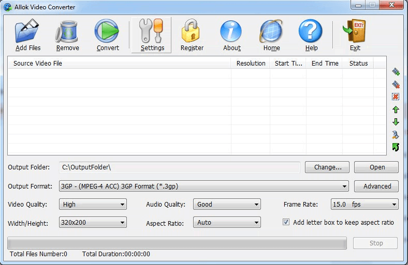The height and width of the screenshot is (265, 408).
Task: Click the Status column header
Action: pyautogui.click(x=358, y=64)
